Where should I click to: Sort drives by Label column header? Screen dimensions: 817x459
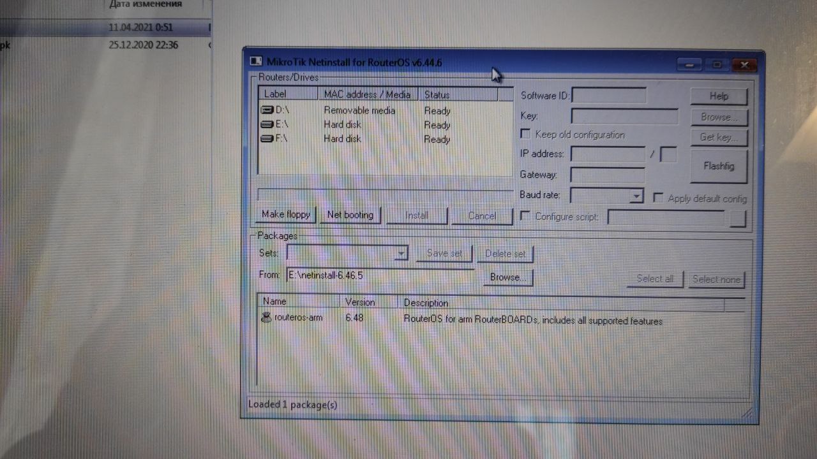point(288,94)
